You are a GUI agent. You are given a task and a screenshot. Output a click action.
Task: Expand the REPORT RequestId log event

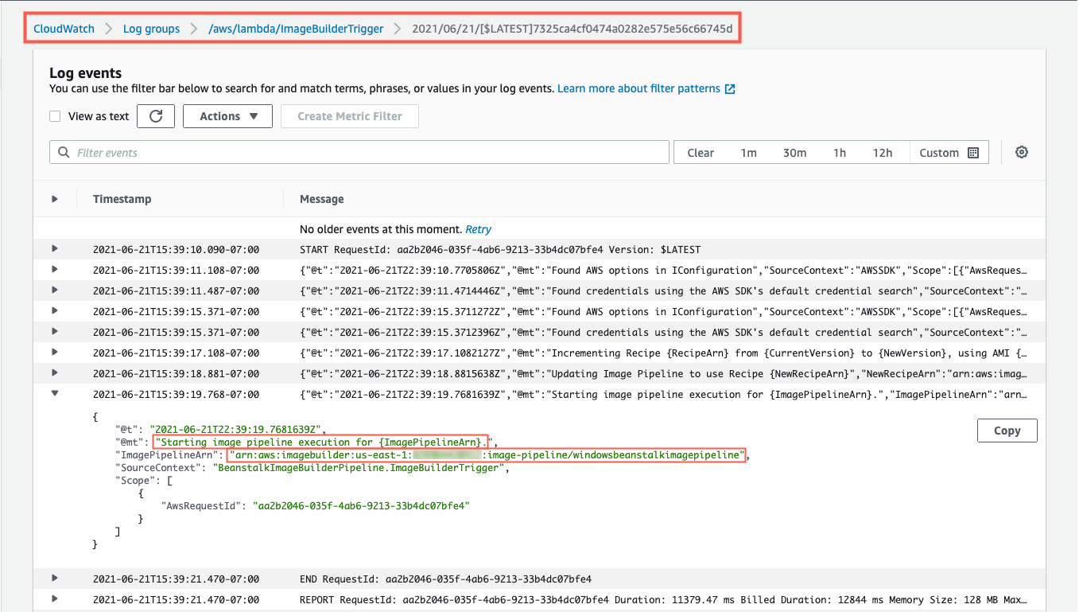(x=54, y=599)
